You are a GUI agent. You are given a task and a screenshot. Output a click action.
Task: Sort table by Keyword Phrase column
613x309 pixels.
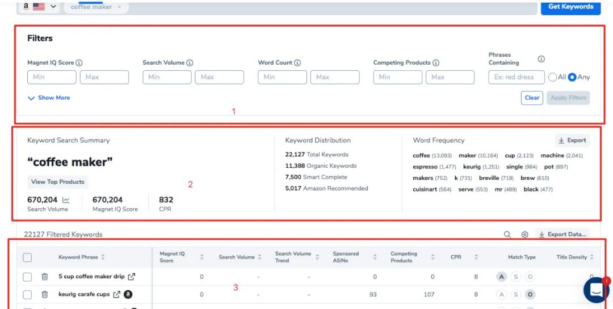pyautogui.click(x=103, y=257)
